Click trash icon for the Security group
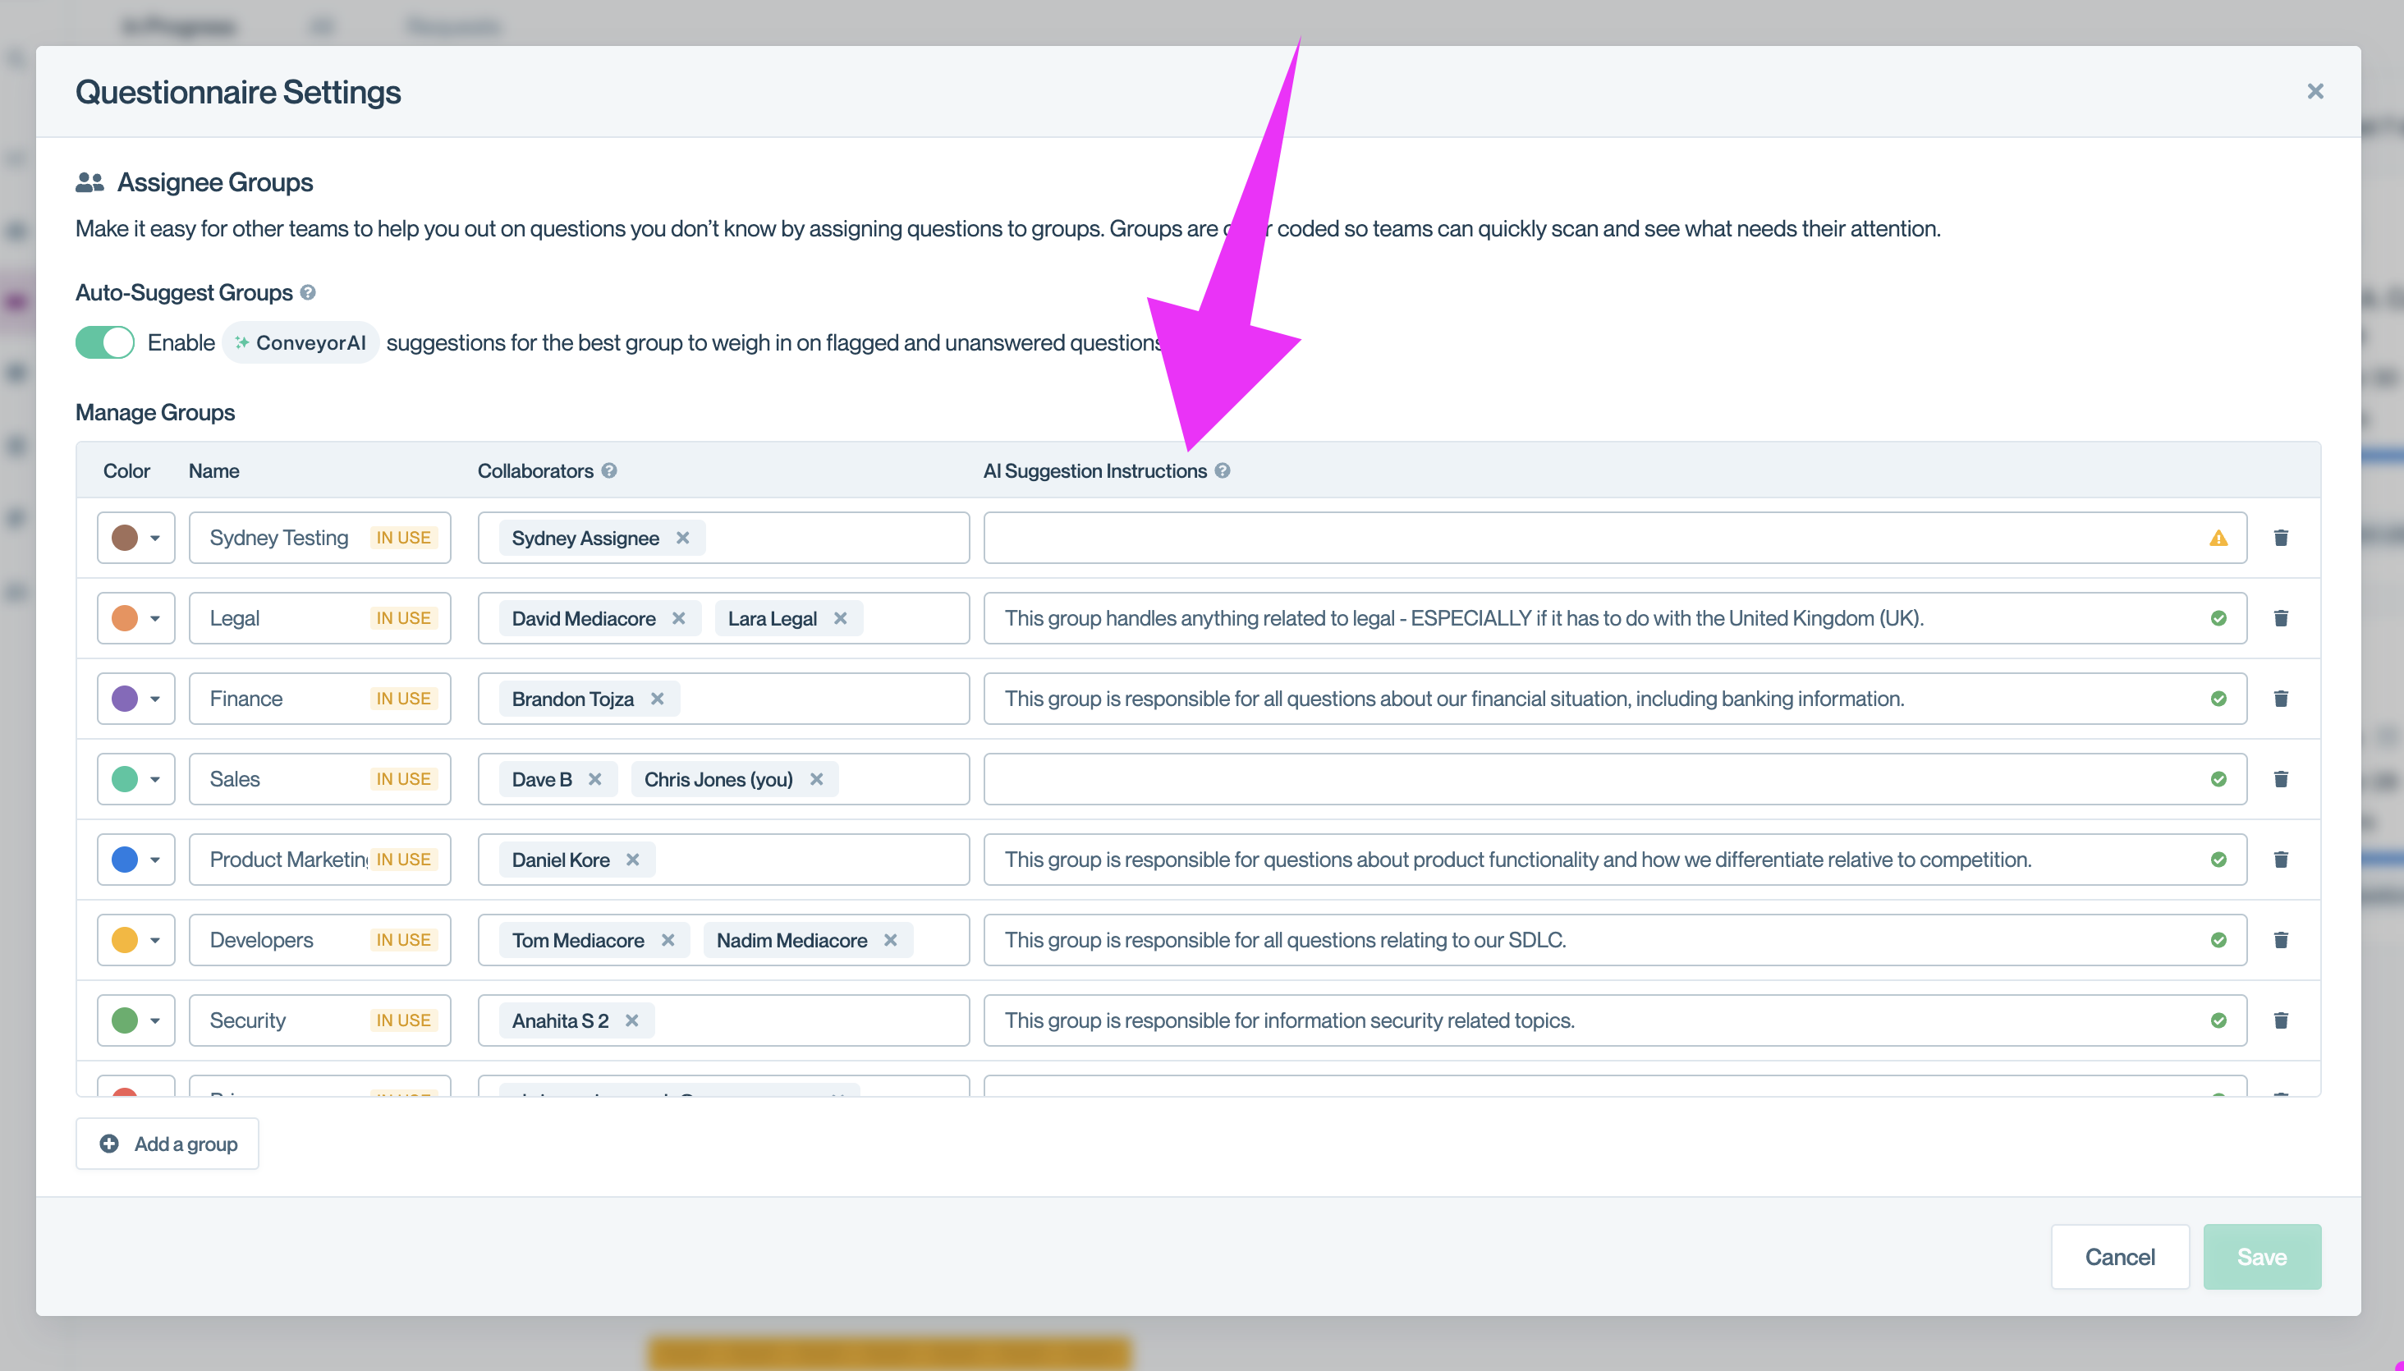This screenshot has width=2404, height=1371. click(x=2280, y=1020)
